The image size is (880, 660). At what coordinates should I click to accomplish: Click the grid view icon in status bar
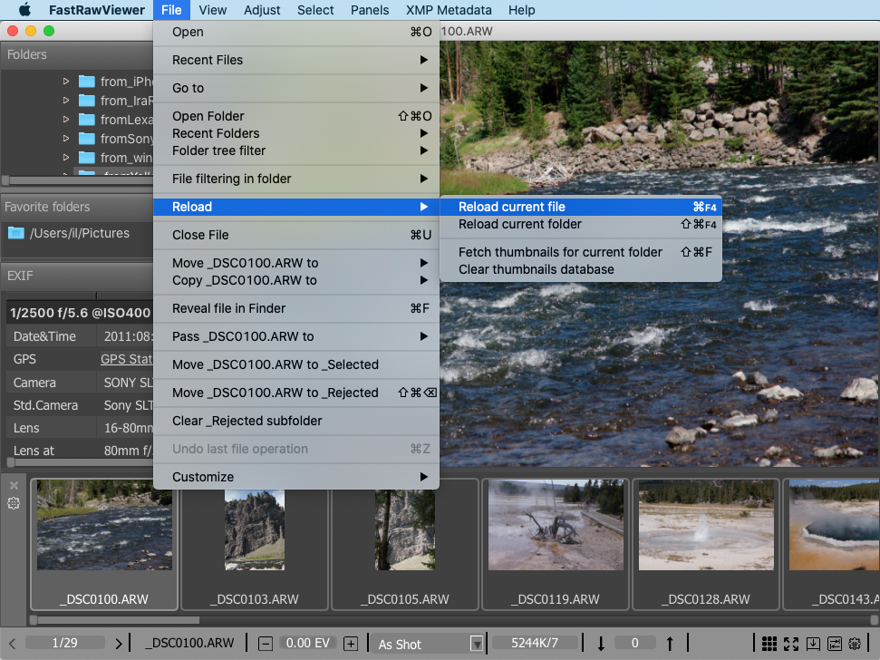point(769,644)
